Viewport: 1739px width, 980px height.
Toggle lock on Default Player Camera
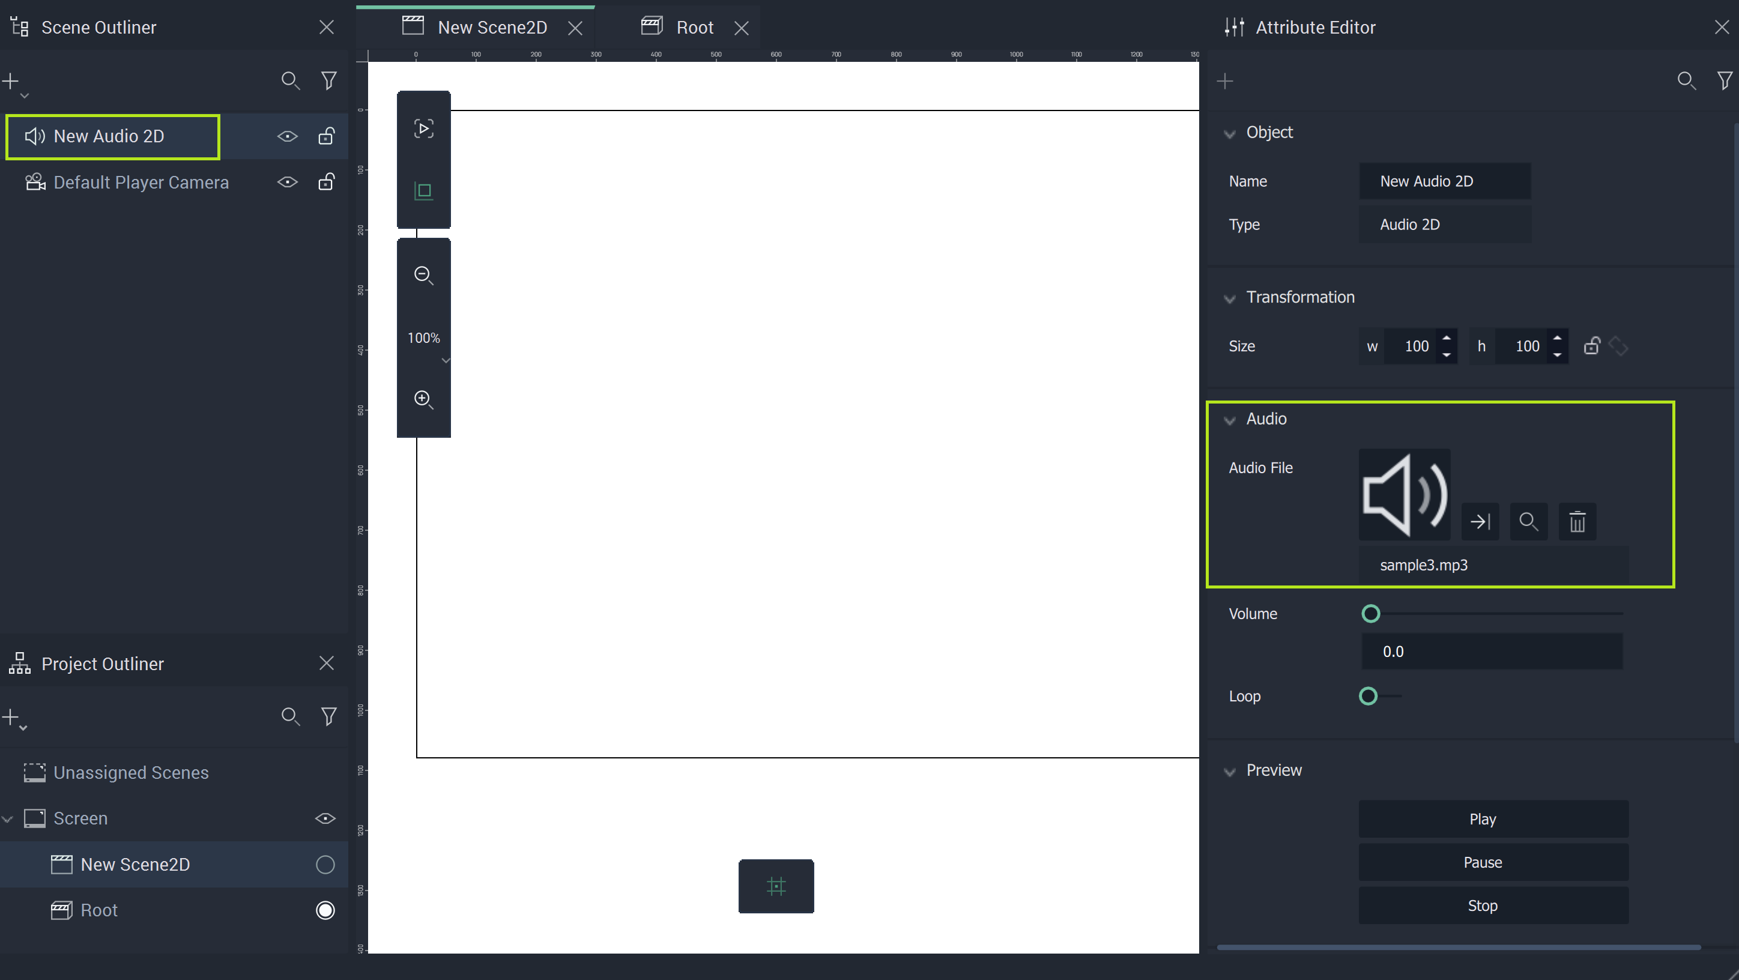point(326,182)
